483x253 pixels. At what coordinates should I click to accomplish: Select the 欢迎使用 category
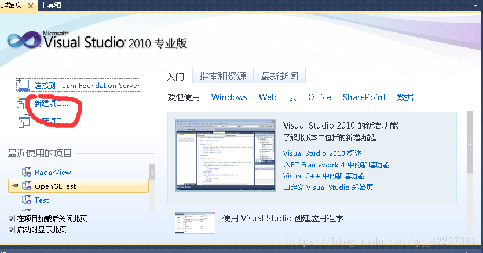[184, 97]
